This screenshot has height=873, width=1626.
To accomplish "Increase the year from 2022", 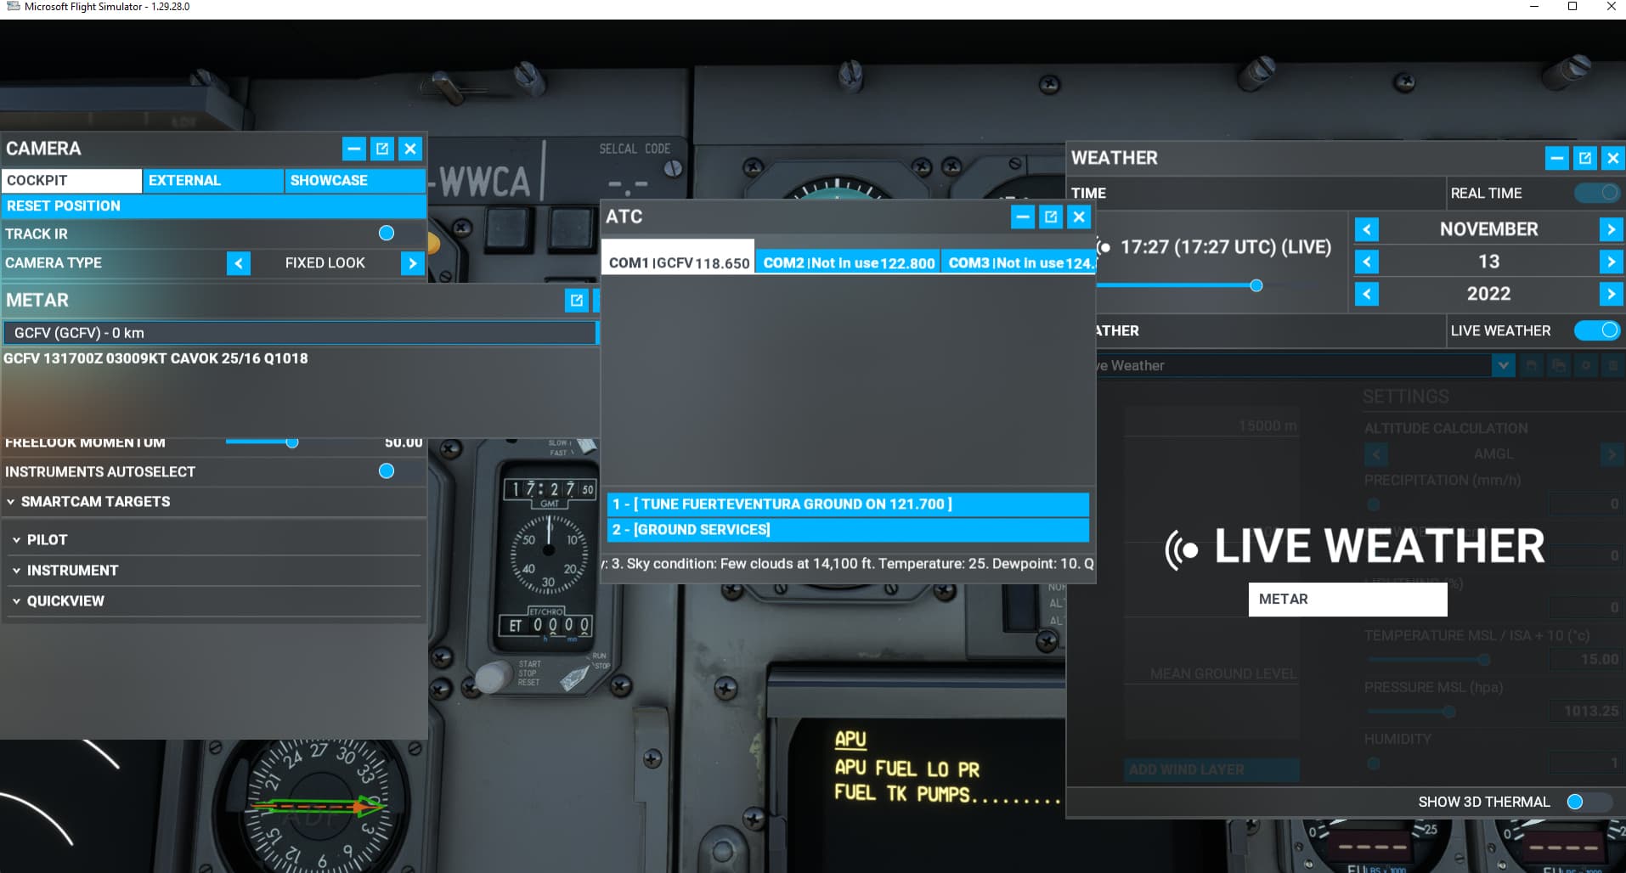I will coord(1611,294).
